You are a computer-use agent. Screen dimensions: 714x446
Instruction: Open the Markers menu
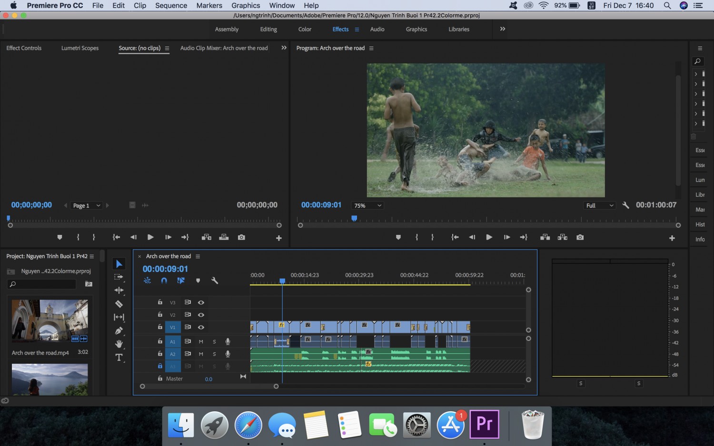coord(209,6)
